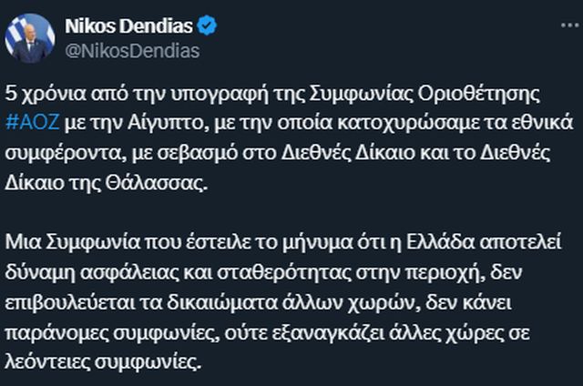Click the blue verified badge

207,26
